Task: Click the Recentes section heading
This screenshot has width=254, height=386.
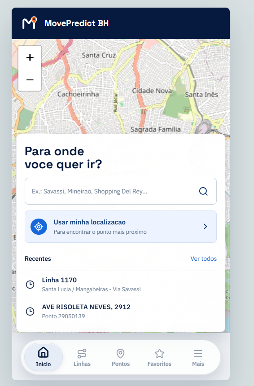Action: 38,259
